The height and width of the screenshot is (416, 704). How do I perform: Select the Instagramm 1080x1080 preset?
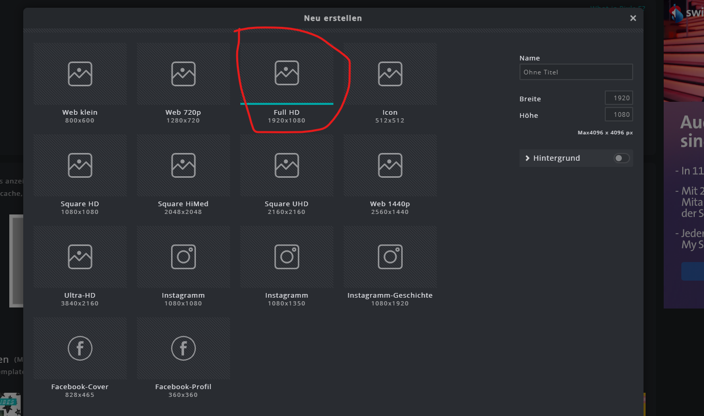pos(183,257)
